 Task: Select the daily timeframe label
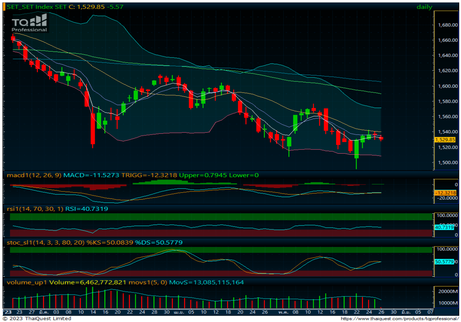point(425,7)
